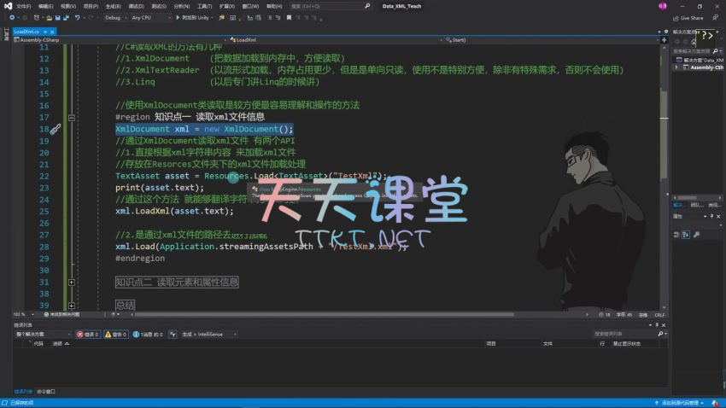Open the 文件(F) menu
This screenshot has width=726, height=408.
tap(23, 5)
